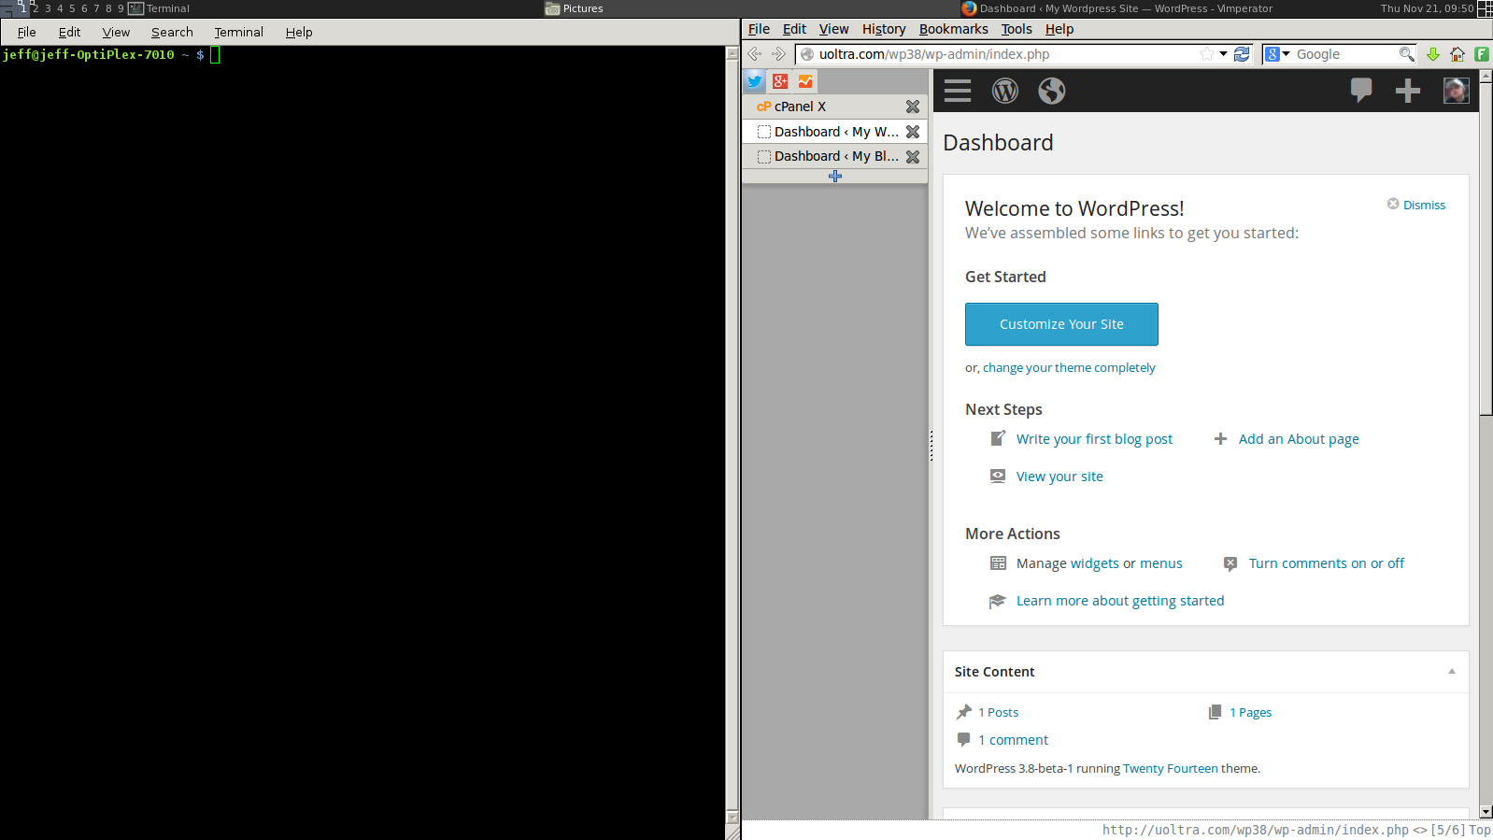
Task: Open the View menu in Terminal
Action: tap(116, 32)
